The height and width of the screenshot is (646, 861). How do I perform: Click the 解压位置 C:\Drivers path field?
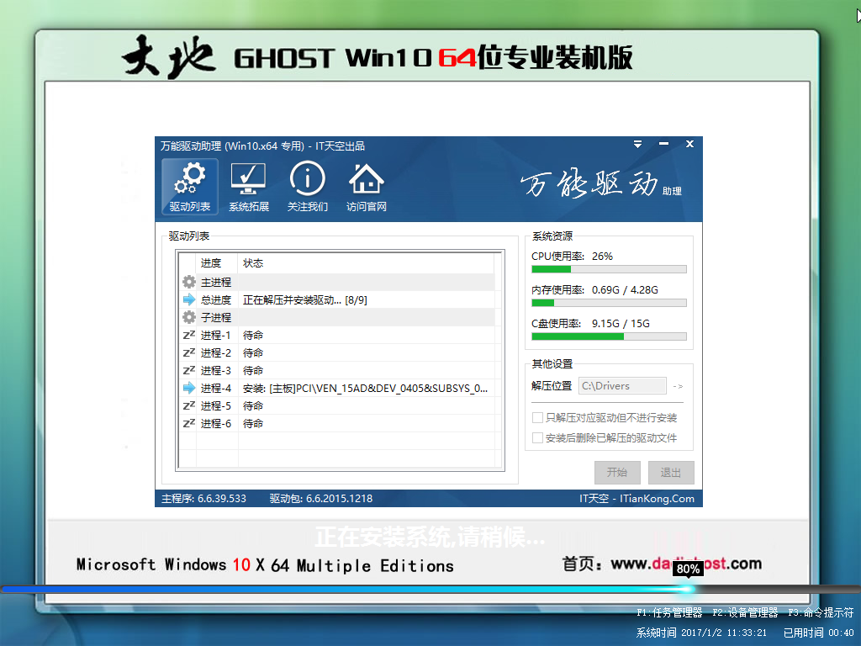[621, 386]
